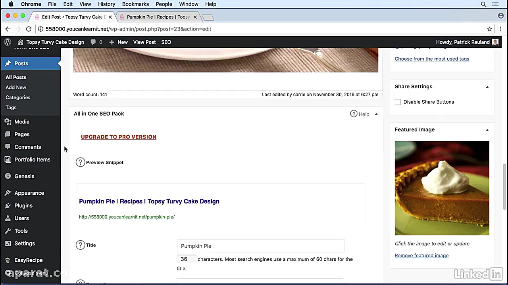Image resolution: width=508 pixels, height=285 pixels.
Task: Click the title character count field
Action: pyautogui.click(x=186, y=259)
